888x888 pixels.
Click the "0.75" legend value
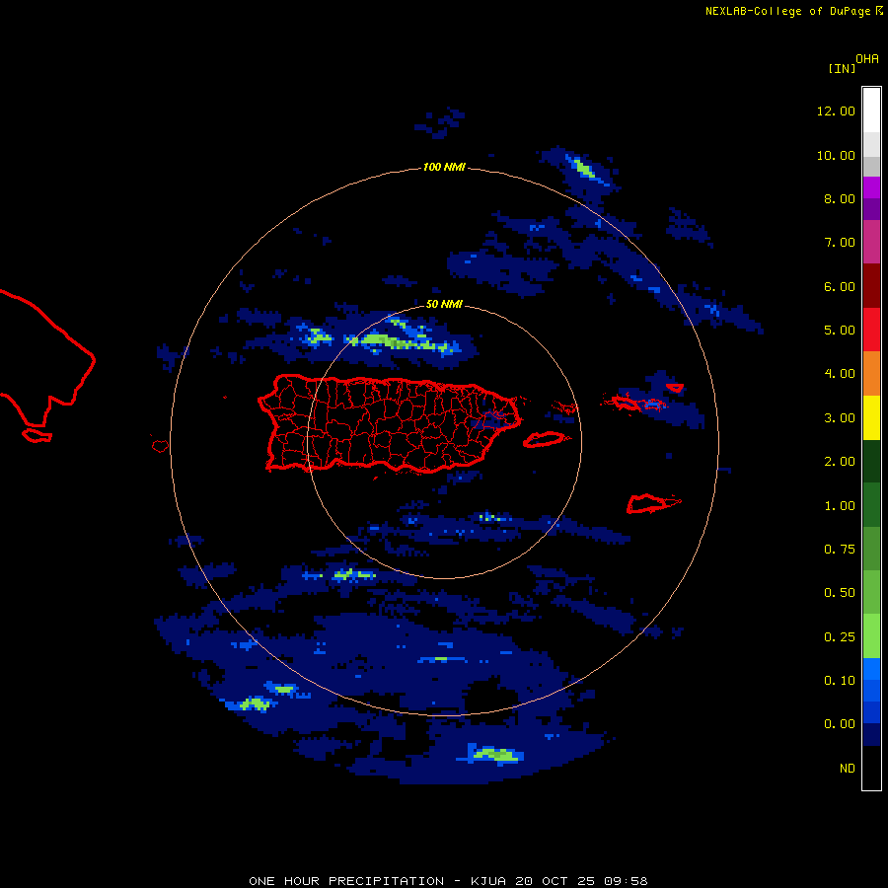[x=840, y=550]
